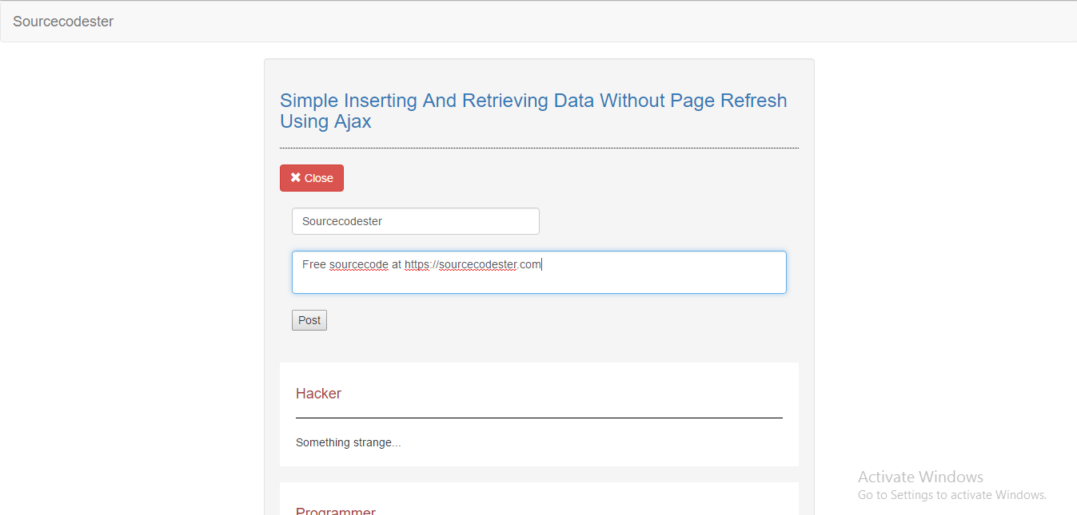Viewport: 1077px width, 515px height.
Task: Click the black line under Hacker title
Action: click(x=539, y=418)
